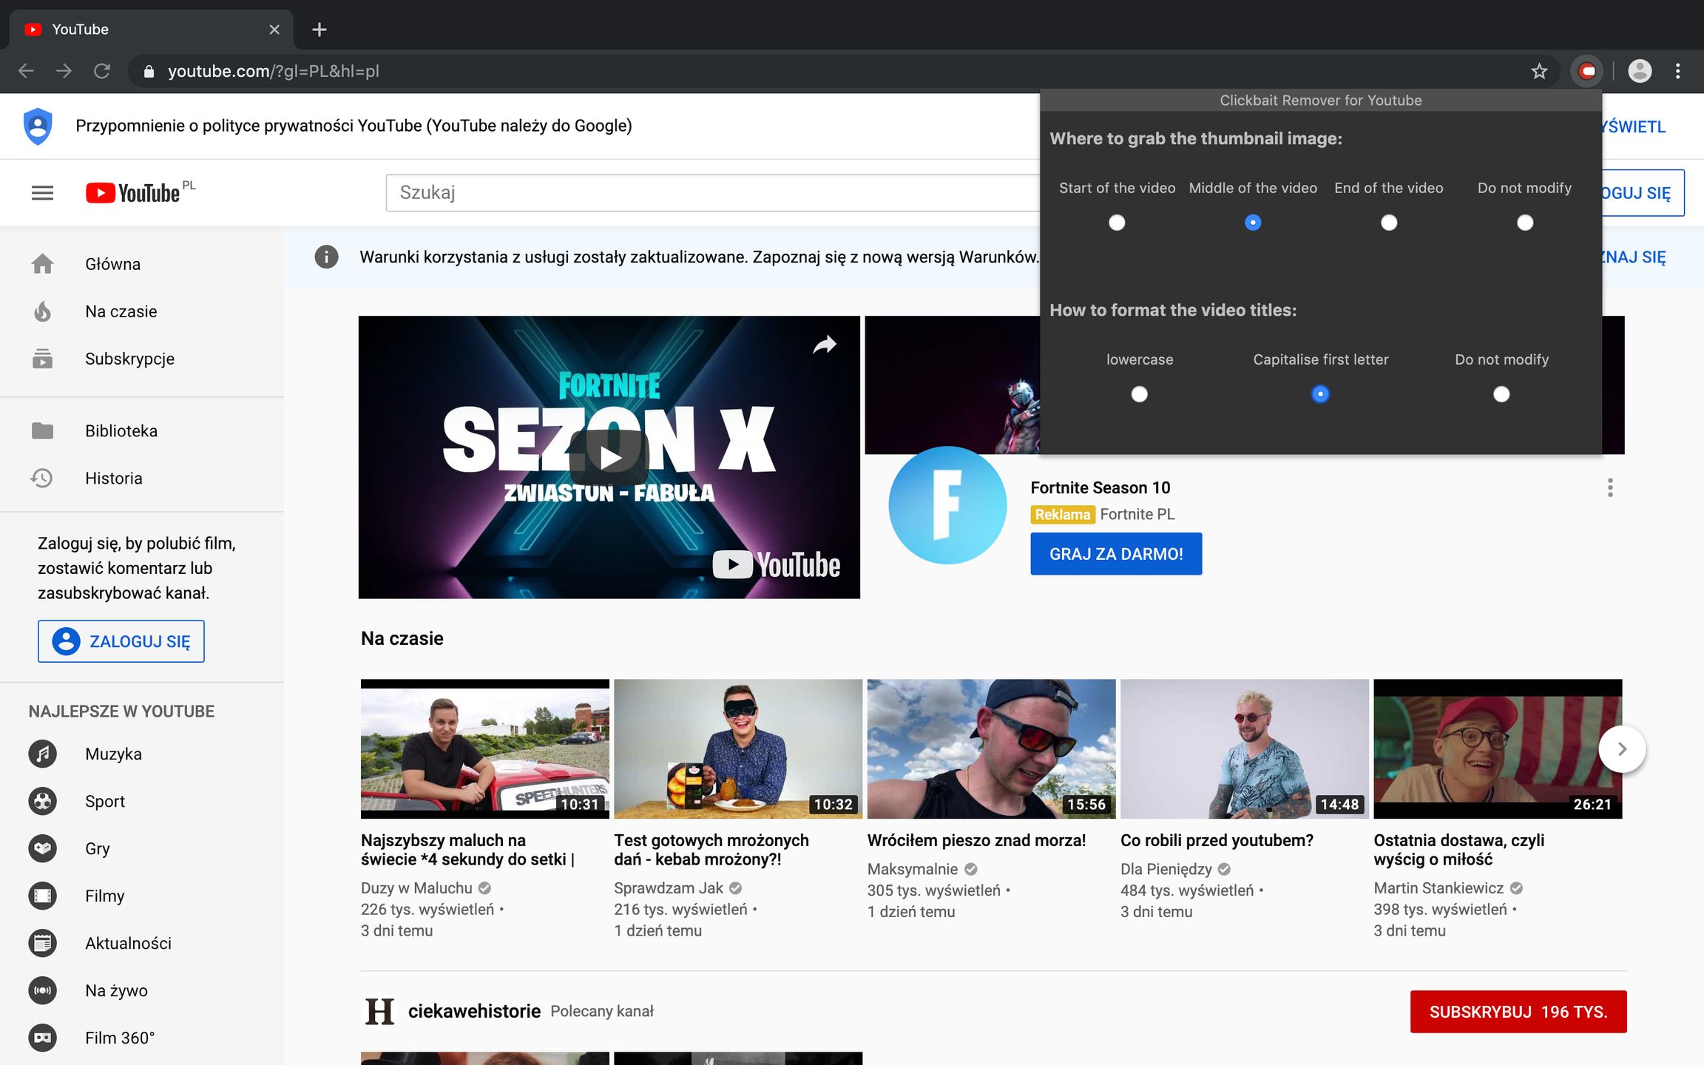
Task: Go to Subskrypcje in the sidebar
Action: point(129,359)
